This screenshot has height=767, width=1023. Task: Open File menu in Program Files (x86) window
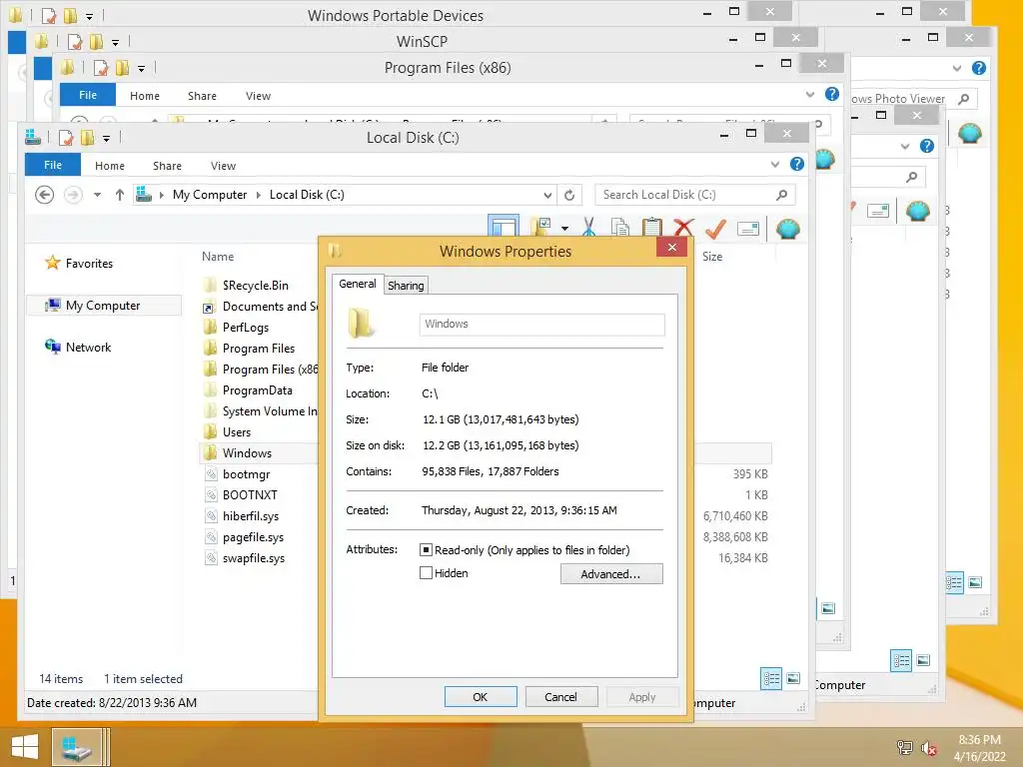pos(88,95)
